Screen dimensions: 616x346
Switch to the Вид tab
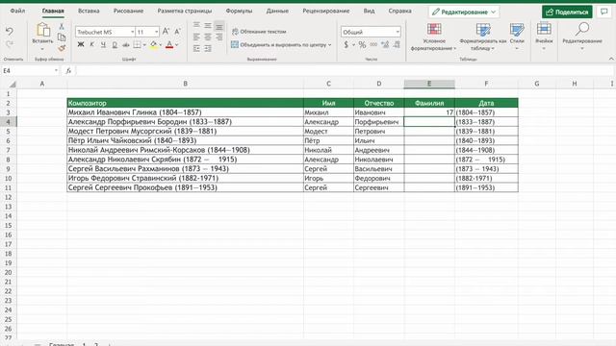coord(369,11)
